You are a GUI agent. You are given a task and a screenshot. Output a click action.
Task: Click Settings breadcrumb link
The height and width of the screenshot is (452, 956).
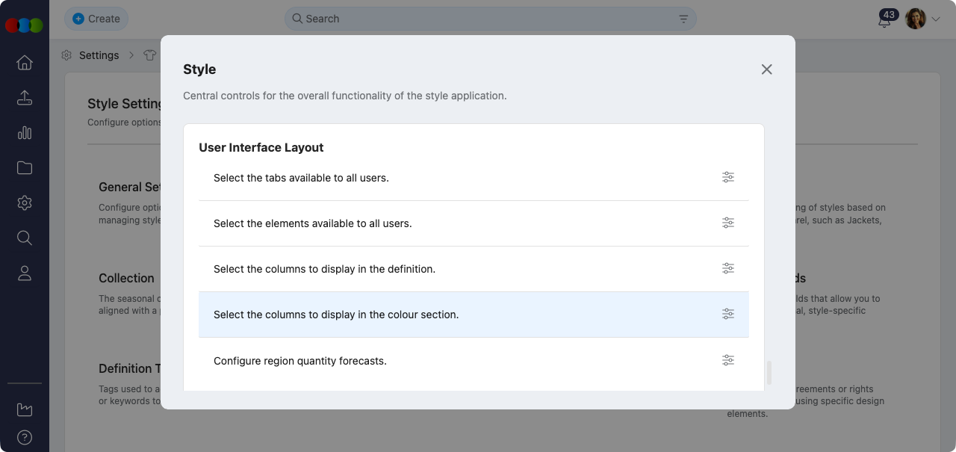(x=99, y=55)
